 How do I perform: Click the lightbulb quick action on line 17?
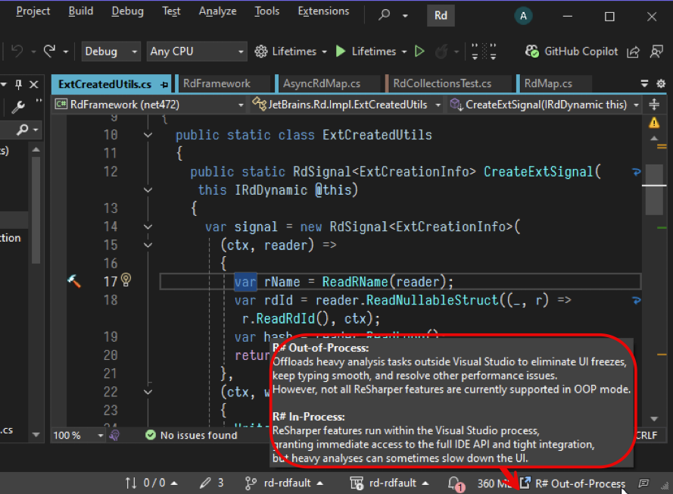[126, 280]
